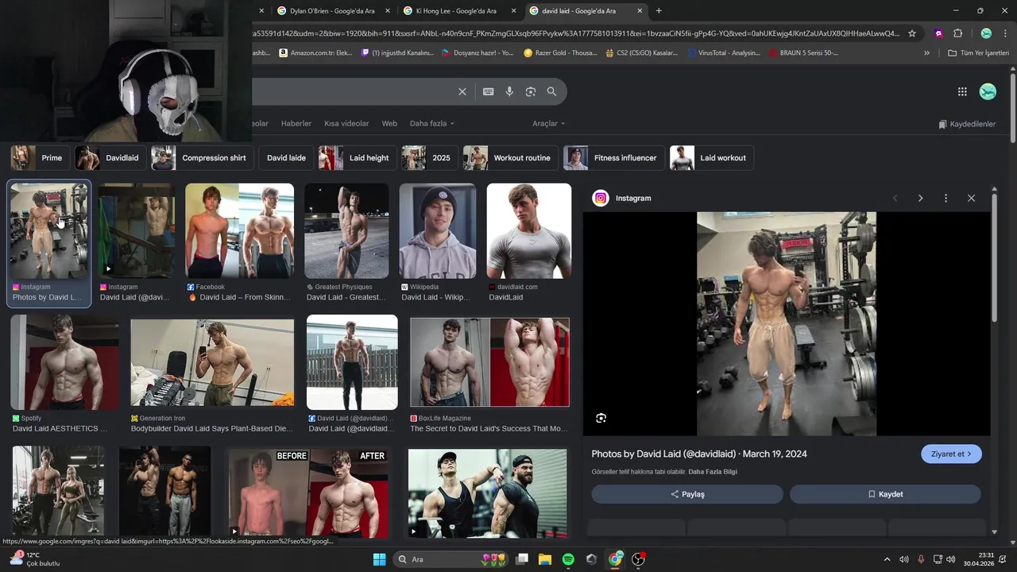Screen dimensions: 1017x572
Task: Switch to the Ki Hong Lee browser tab
Action: pyautogui.click(x=459, y=11)
